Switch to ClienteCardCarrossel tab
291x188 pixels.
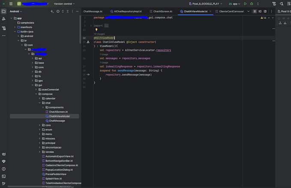(x=230, y=12)
